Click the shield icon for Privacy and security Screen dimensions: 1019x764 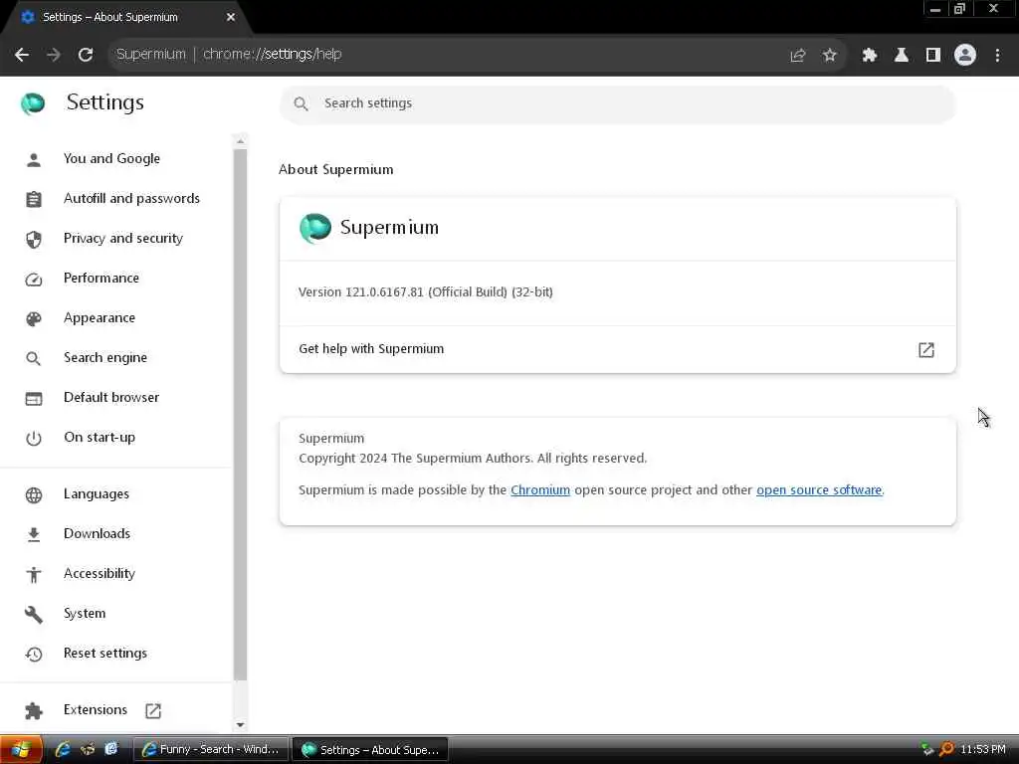pyautogui.click(x=34, y=240)
